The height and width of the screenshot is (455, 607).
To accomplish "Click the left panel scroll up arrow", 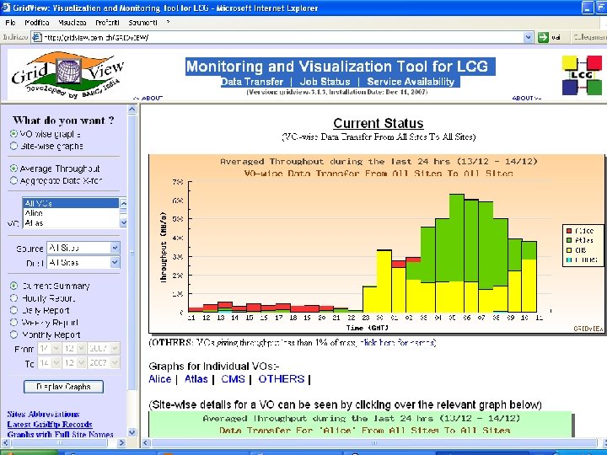I will (x=132, y=110).
